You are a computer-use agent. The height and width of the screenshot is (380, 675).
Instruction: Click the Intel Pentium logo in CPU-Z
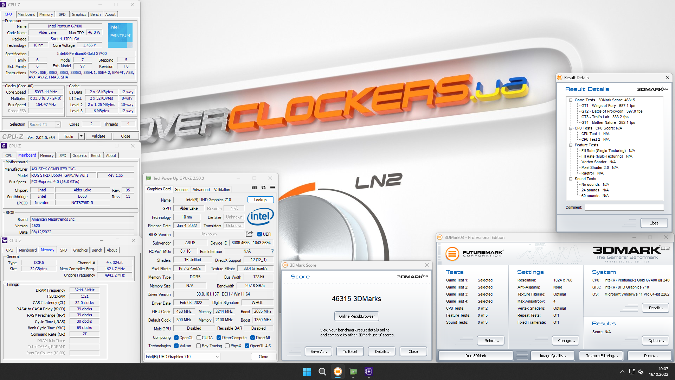tap(120, 35)
